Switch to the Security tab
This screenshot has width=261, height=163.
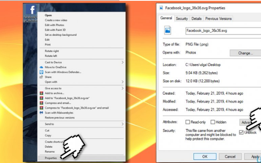(182, 18)
